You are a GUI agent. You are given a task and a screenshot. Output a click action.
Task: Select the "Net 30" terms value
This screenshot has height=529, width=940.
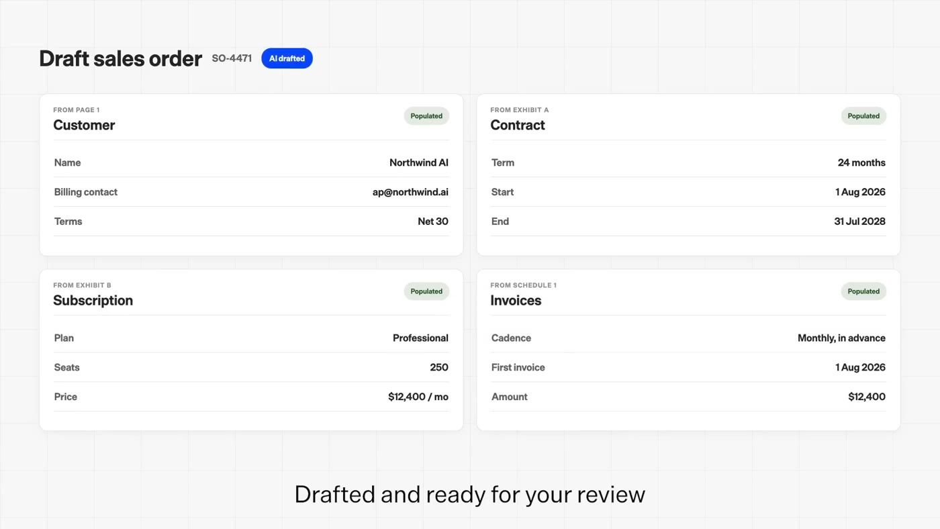433,222
